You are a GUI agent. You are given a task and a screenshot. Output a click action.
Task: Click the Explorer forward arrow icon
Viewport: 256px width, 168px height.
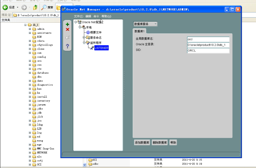[24, 7]
